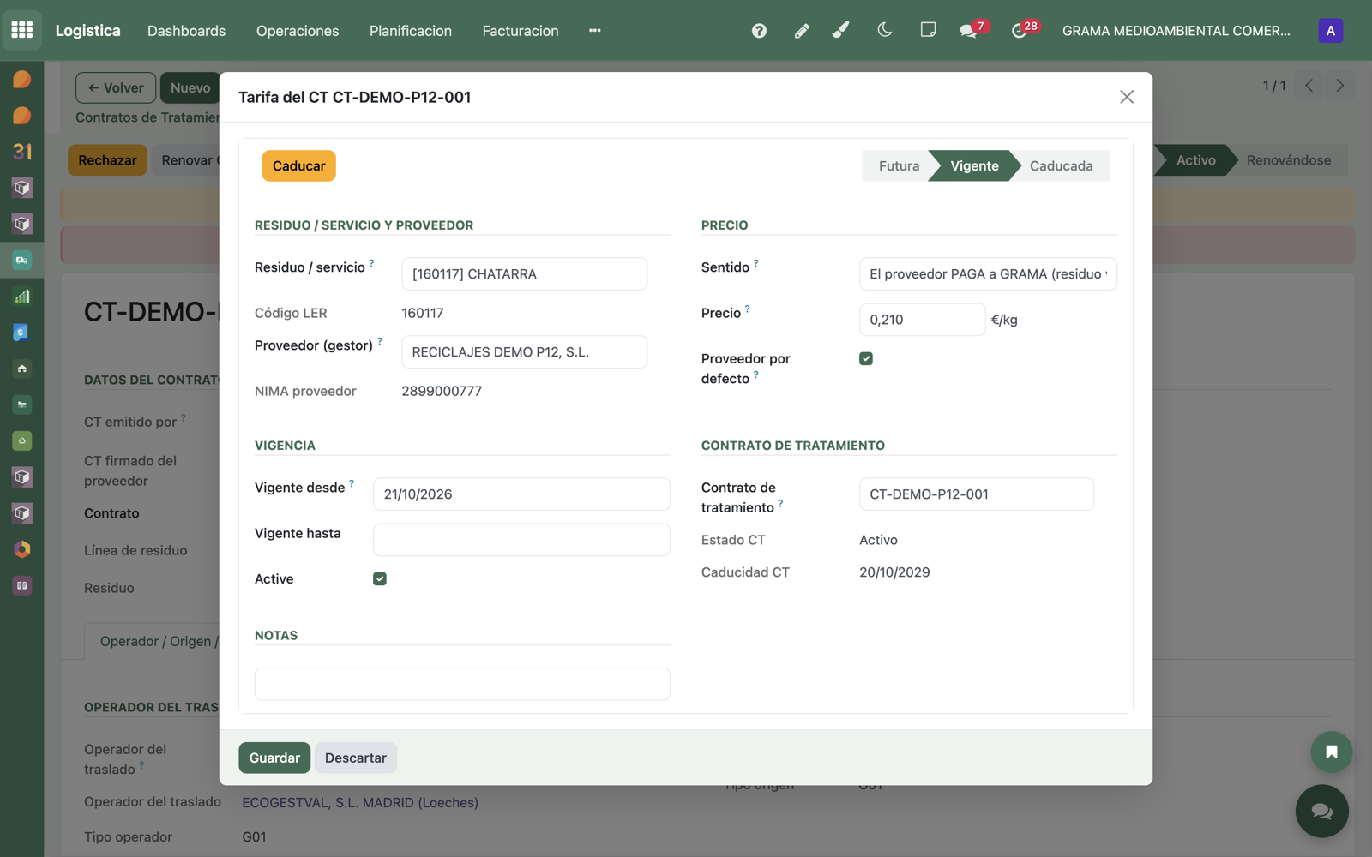Open the Logistica app menu
The width and height of the screenshot is (1372, 857).
click(x=88, y=31)
